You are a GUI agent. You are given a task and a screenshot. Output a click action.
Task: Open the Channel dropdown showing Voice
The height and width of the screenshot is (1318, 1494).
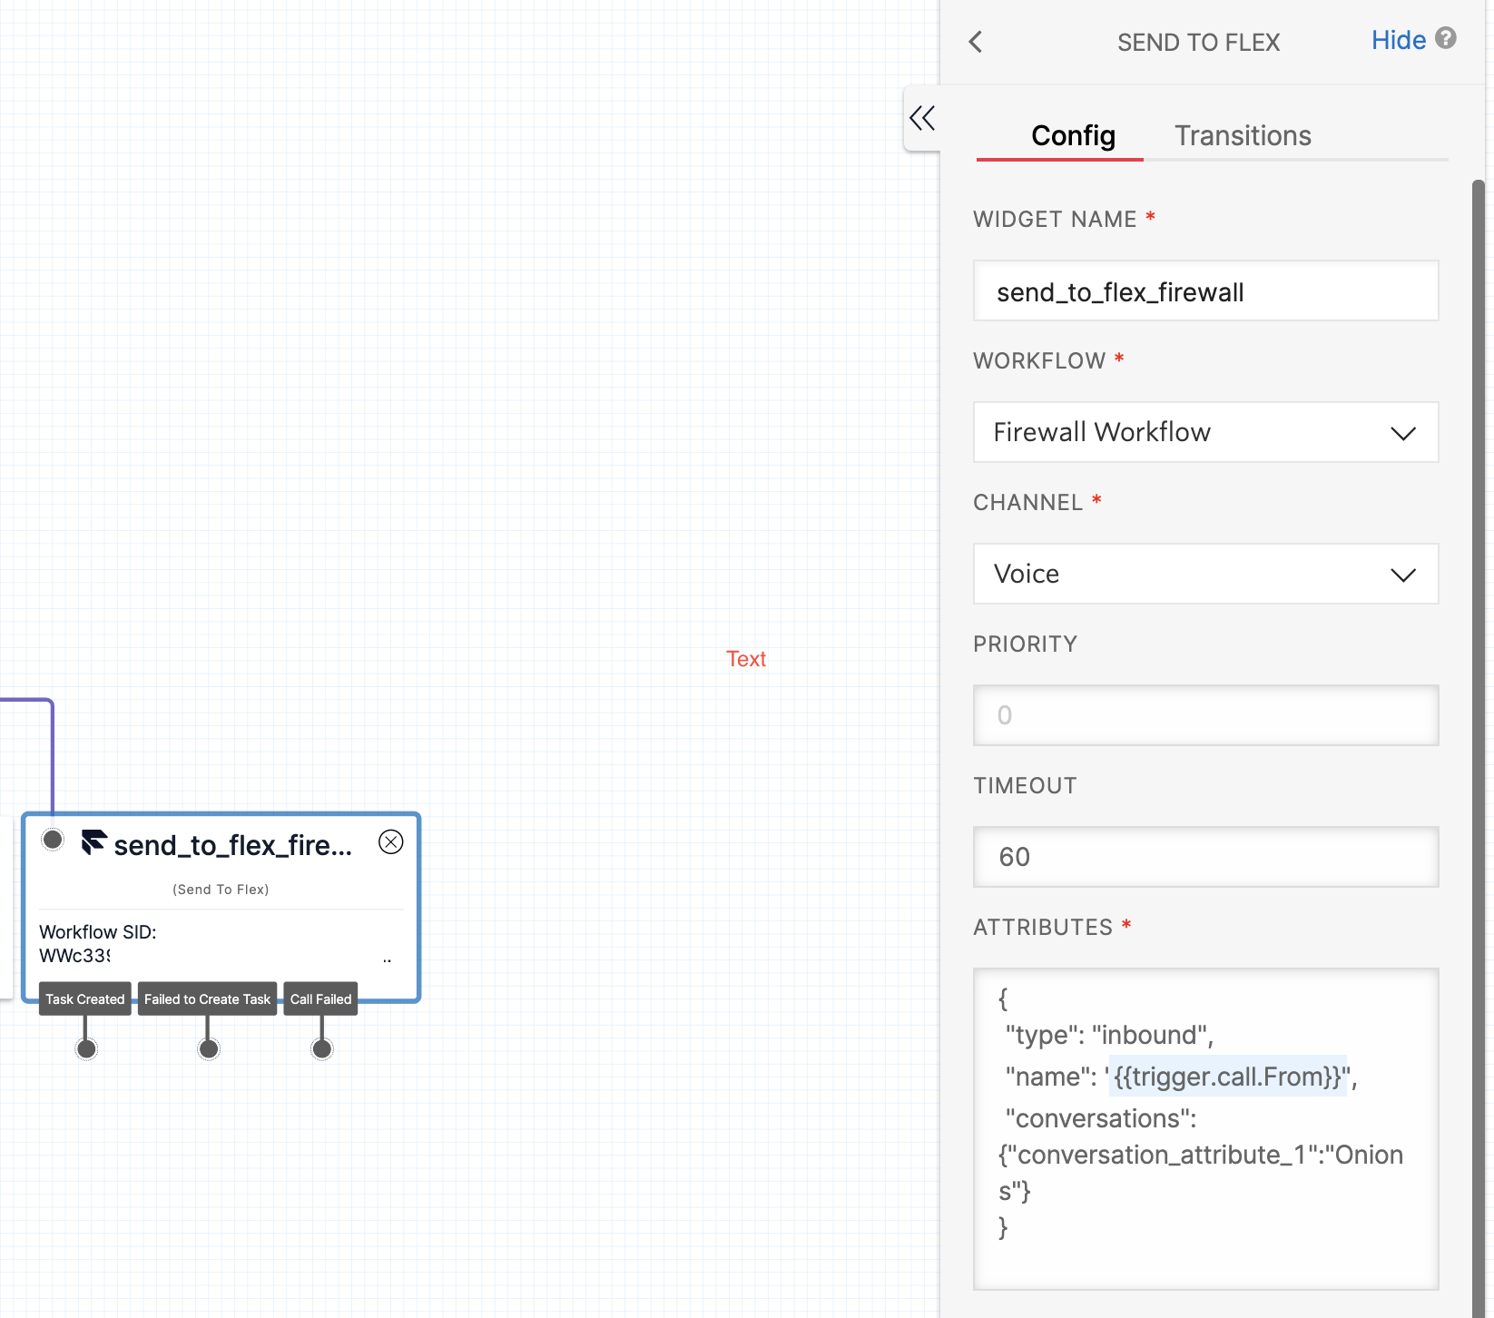point(1205,574)
